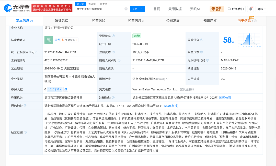276x166 pixels.
Task: Click the 100万人民币 registered capital value
Action: 141,52
